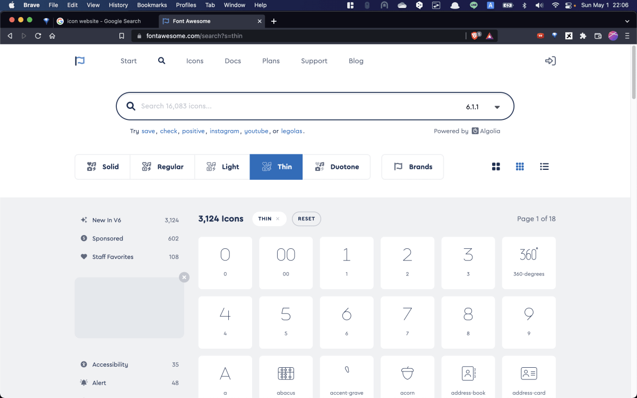637x398 pixels.
Task: Select the number 9 icon card
Action: click(529, 322)
